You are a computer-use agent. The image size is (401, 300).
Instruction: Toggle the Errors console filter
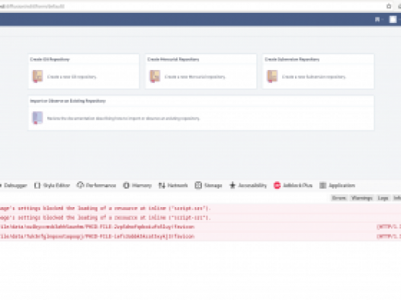pyautogui.click(x=339, y=198)
